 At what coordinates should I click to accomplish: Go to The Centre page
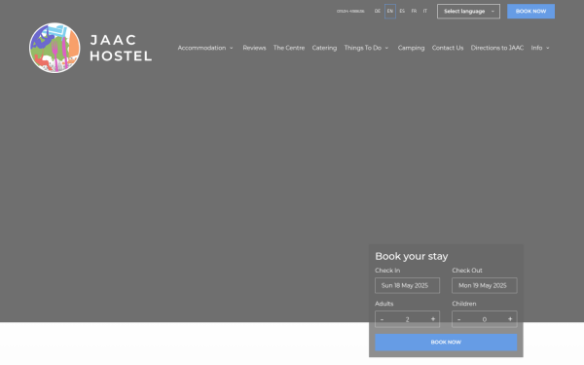coord(289,48)
